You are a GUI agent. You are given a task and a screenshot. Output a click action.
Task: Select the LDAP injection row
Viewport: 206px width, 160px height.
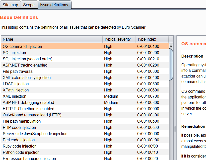[85, 84]
